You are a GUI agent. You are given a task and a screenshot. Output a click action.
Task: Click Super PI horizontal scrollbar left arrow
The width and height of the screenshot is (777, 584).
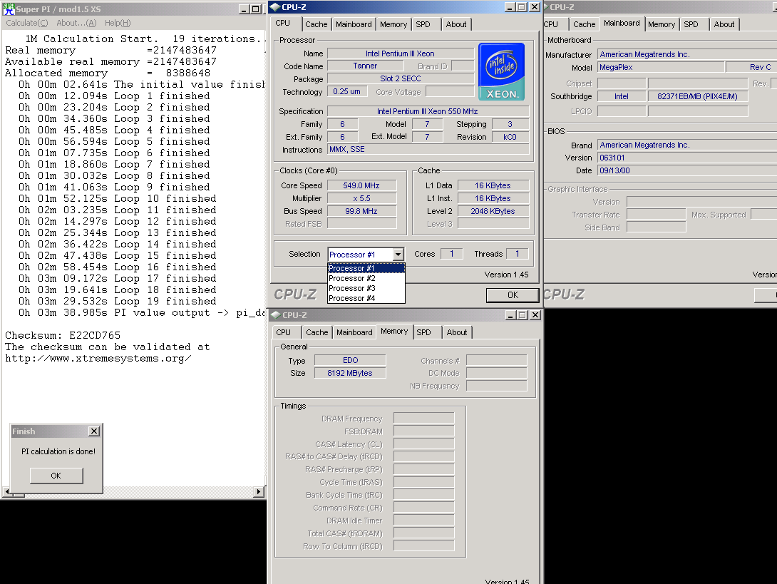point(6,491)
